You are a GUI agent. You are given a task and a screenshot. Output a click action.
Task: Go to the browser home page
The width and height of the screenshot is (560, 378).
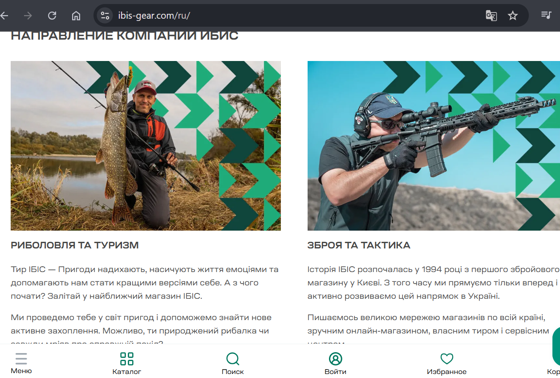76,16
